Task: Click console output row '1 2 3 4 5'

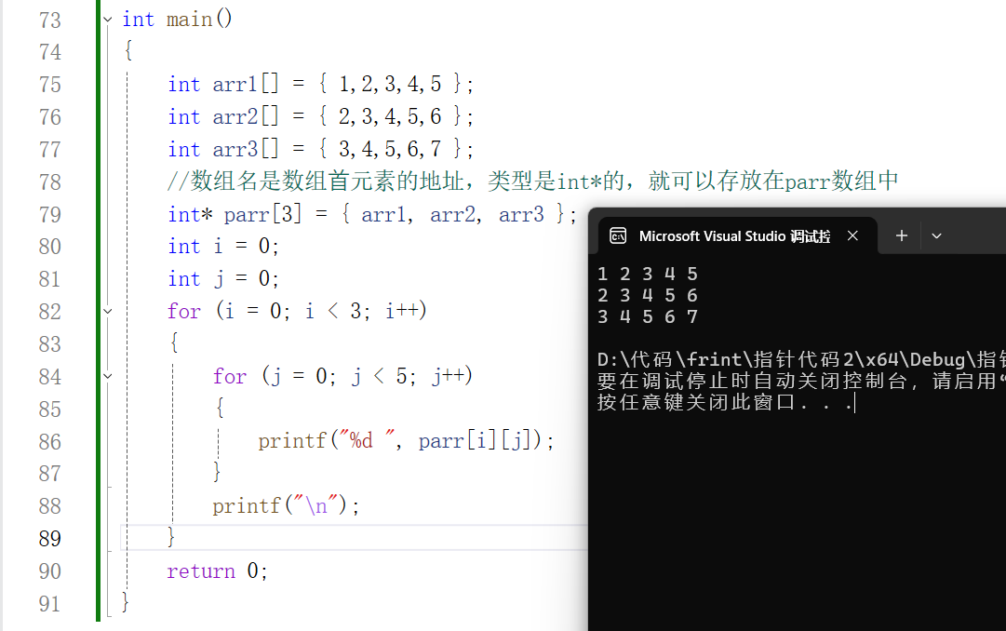Action: pos(648,275)
